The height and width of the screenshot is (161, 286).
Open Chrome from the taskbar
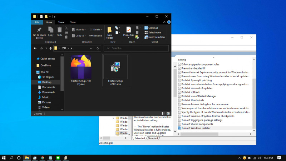pyautogui.click(x=43, y=158)
